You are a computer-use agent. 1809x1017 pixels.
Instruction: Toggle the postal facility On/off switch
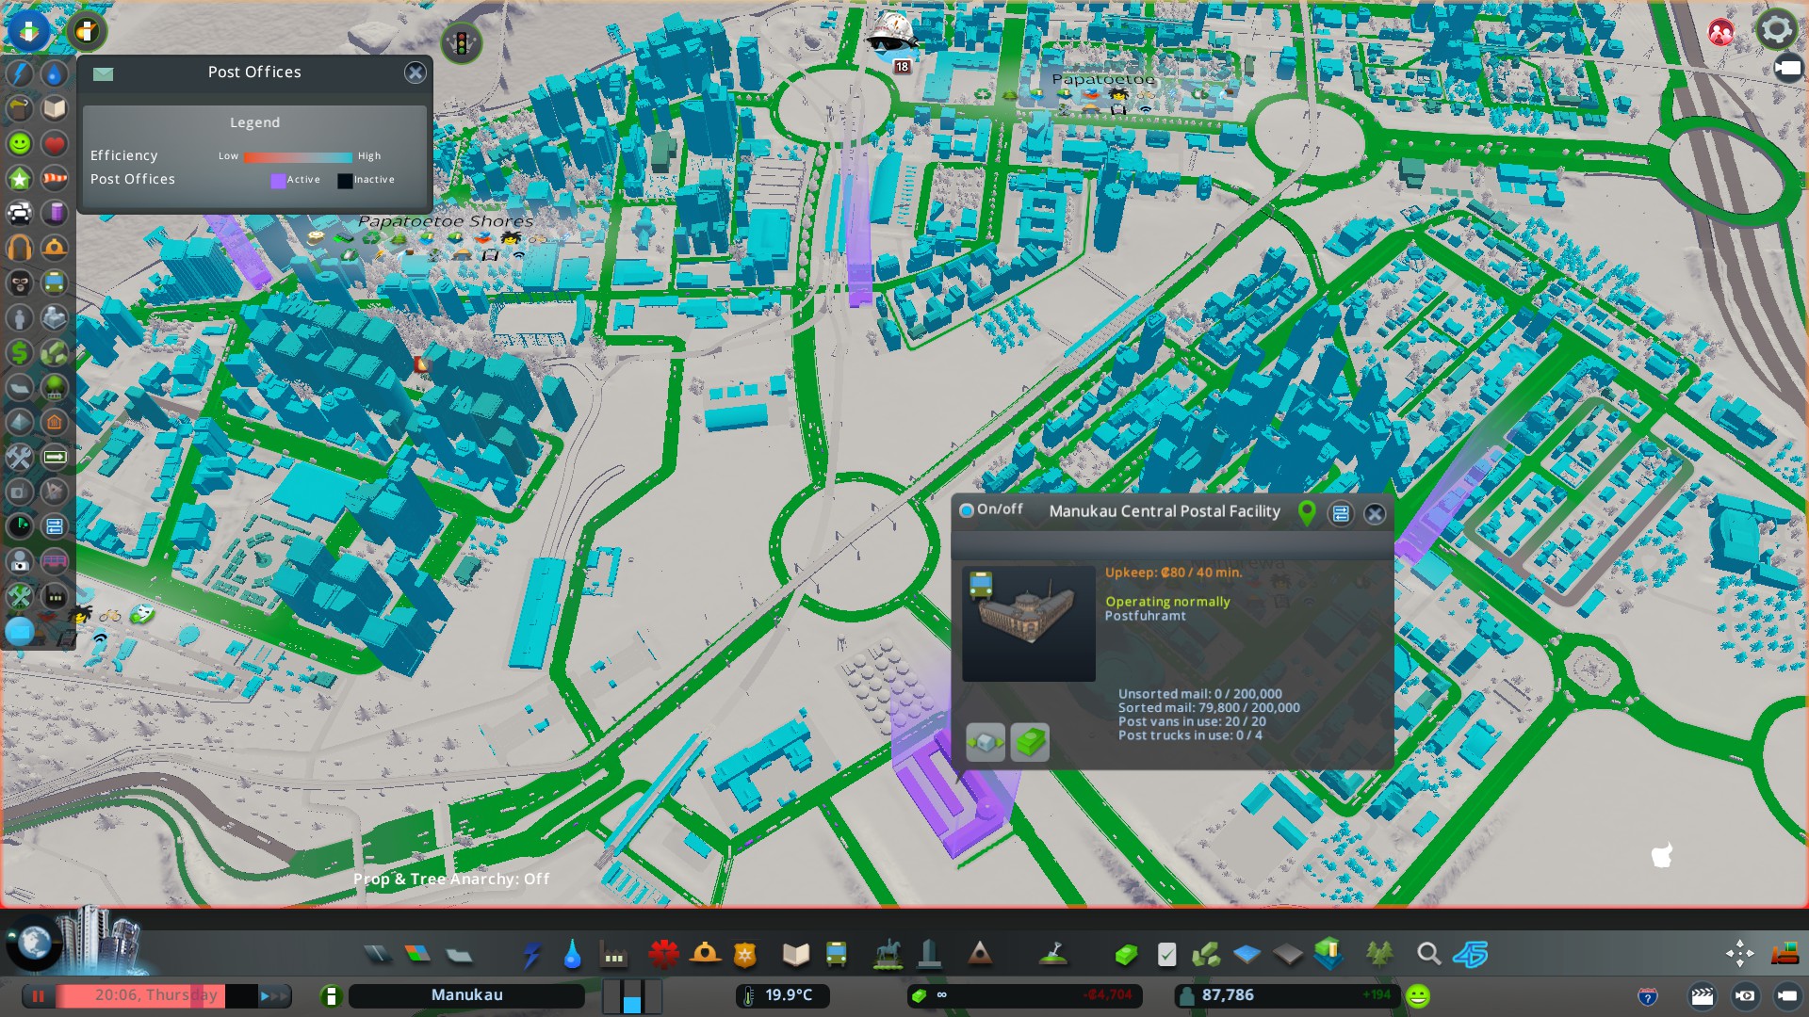click(x=966, y=510)
